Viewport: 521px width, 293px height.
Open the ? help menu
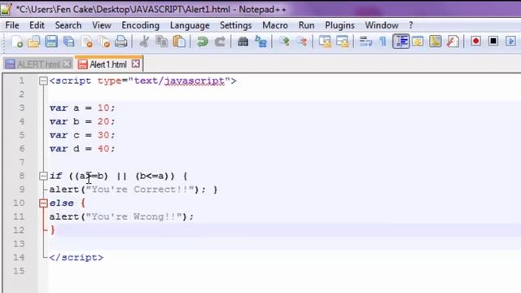click(x=411, y=25)
